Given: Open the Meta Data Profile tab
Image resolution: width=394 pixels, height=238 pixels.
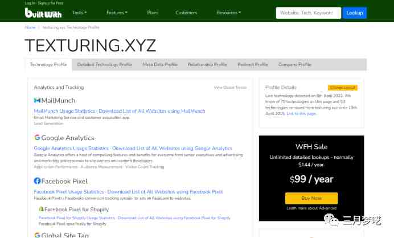Looking at the screenshot, I should coord(160,64).
